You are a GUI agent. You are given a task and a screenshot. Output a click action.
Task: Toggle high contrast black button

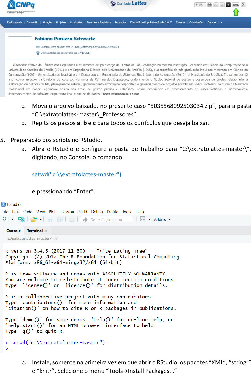click(x=228, y=5)
